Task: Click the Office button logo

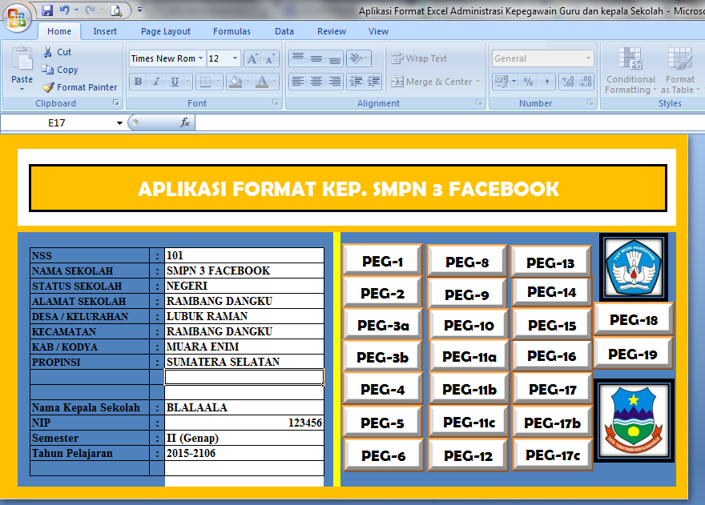Action: click(x=17, y=18)
